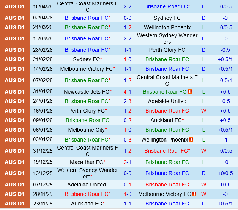Image resolution: width=238 pixels, height=210 pixels.
Task: Open Adelaide United away team on 24/01/26
Action: (x=167, y=101)
